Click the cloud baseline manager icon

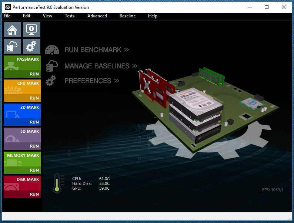[13, 46]
